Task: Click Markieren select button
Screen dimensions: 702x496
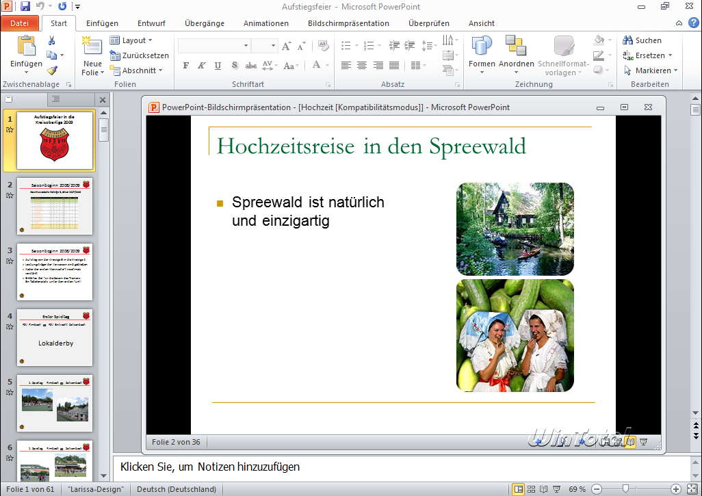Action: pos(651,70)
